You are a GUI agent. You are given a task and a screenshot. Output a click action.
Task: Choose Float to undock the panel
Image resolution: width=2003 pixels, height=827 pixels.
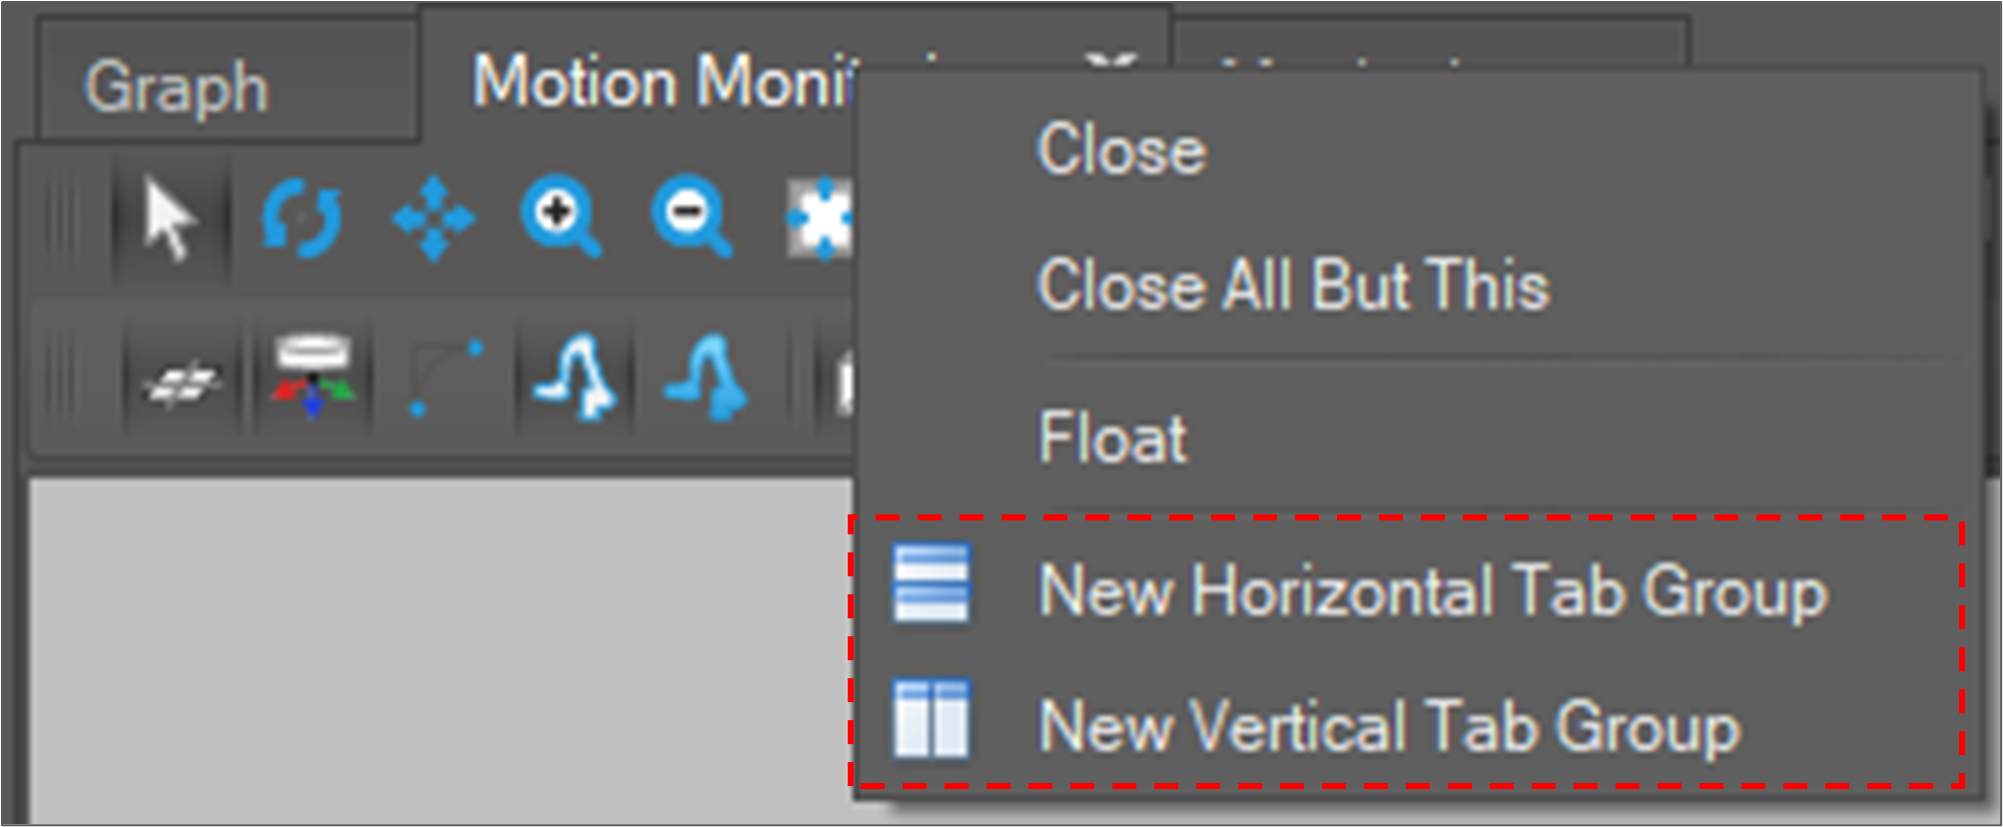(1109, 436)
